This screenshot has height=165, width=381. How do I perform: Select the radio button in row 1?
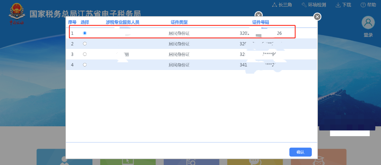[x=84, y=33]
